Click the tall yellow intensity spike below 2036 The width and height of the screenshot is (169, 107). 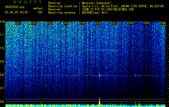[x=99, y=102]
